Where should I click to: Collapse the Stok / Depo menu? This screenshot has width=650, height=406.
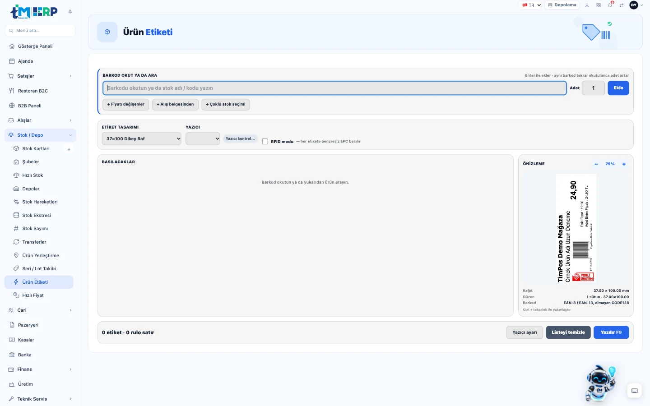coord(40,135)
